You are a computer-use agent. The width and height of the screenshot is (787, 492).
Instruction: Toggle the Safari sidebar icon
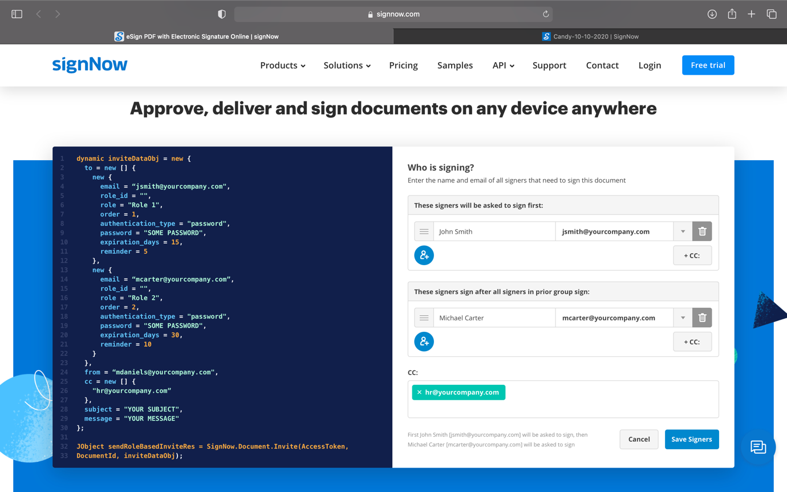coord(17,14)
